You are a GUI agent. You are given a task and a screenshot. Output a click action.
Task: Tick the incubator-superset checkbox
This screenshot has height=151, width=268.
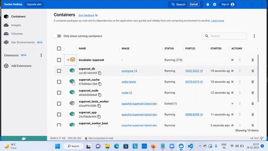click(x=59, y=60)
